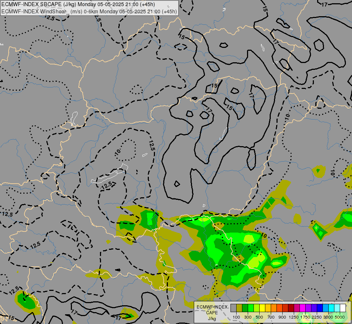Select the red-orange swatch left of 900
Screen dimensions: 352x324
279,308
